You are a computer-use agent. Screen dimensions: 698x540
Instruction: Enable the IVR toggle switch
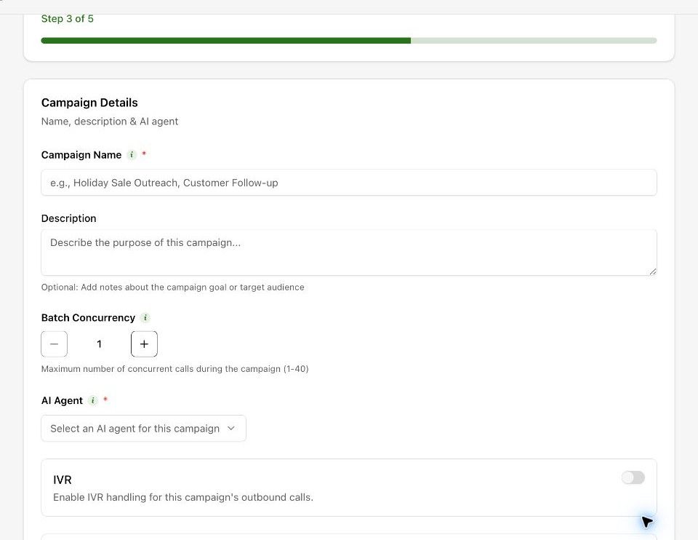click(x=633, y=477)
